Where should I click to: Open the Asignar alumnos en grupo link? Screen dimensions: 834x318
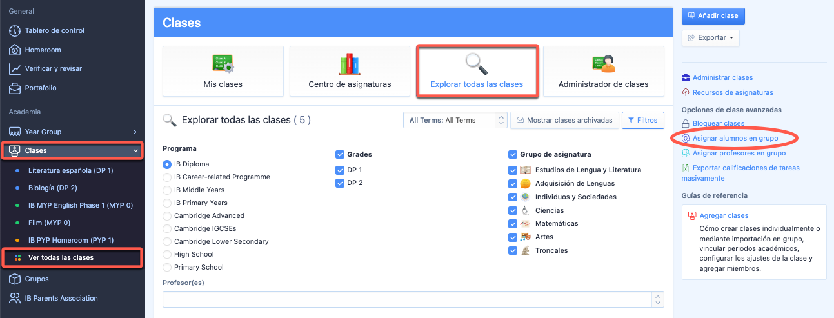click(x=735, y=139)
